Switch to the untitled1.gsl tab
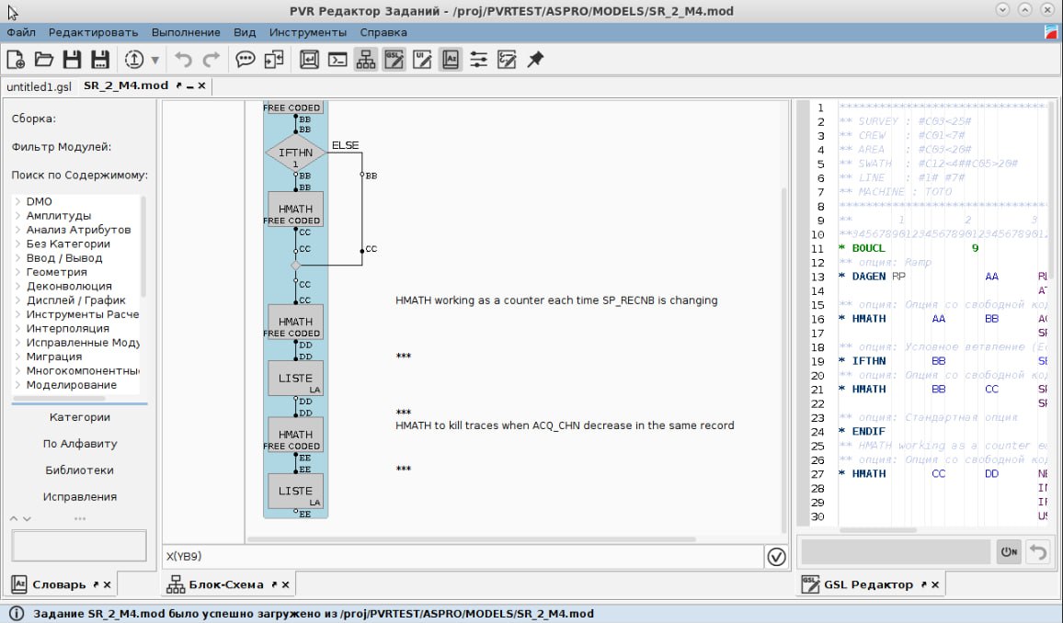Viewport: 1063px width, 623px height. (39, 86)
